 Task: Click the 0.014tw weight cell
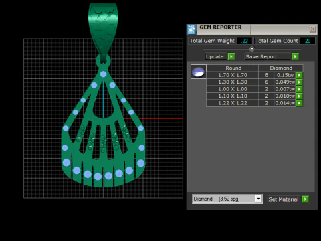pyautogui.click(x=285, y=103)
